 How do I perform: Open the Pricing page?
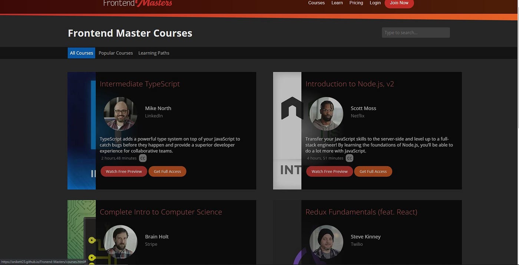point(356,3)
